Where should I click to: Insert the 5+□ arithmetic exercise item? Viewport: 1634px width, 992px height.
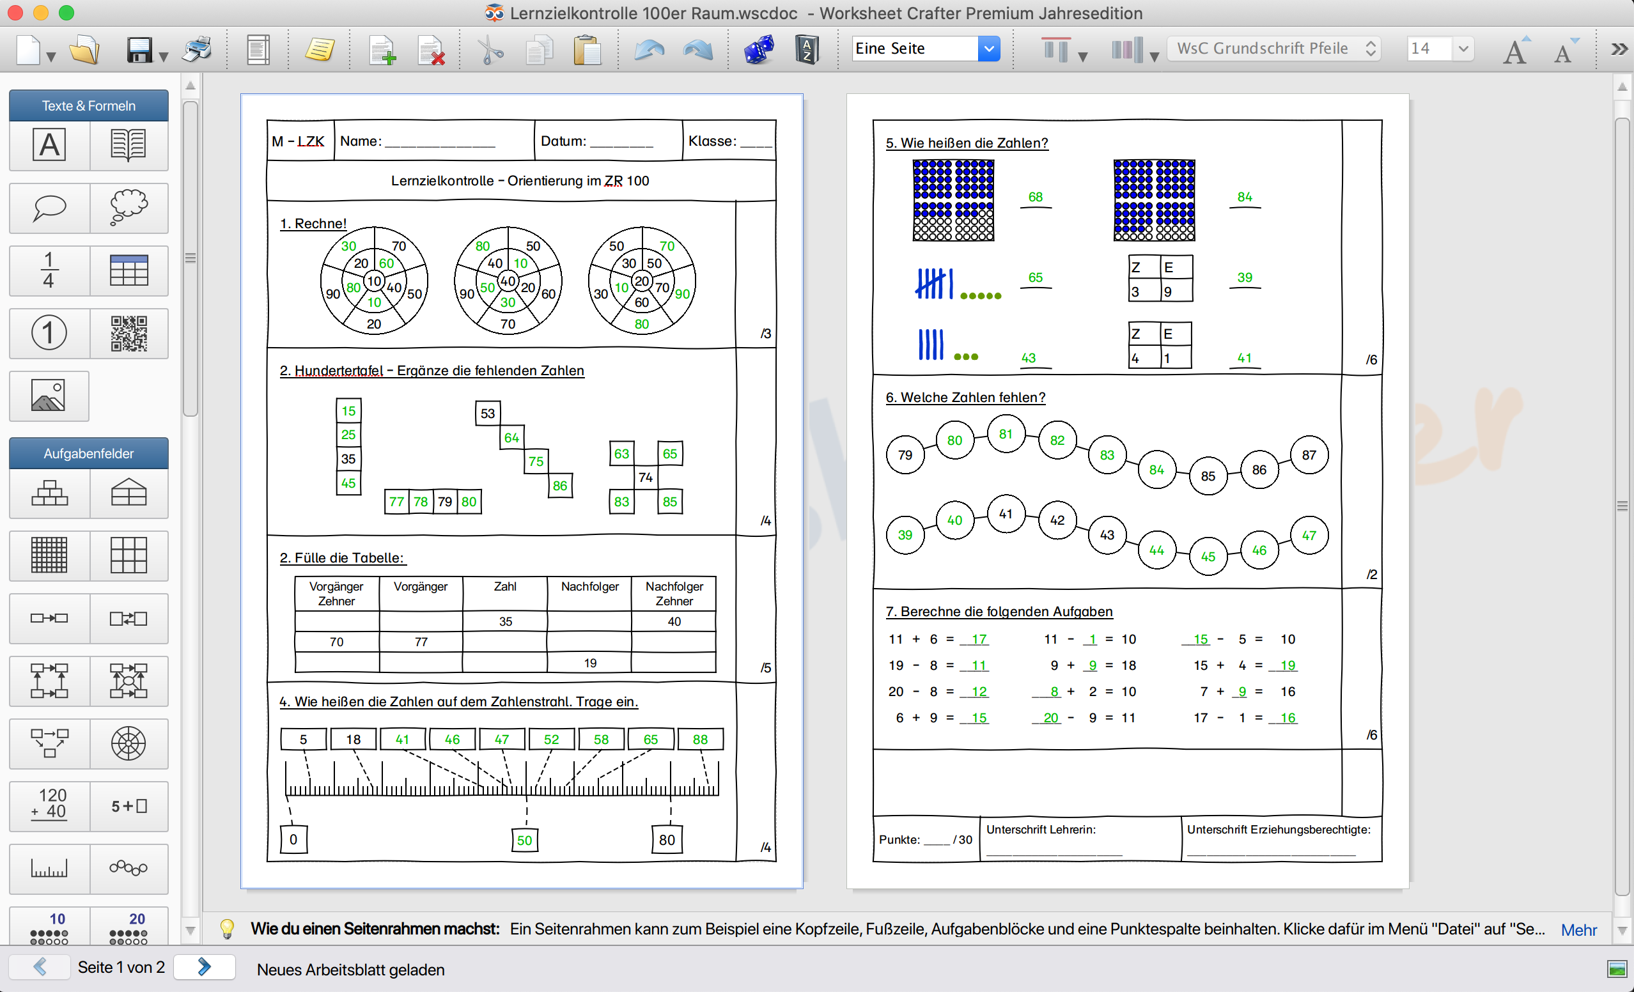click(128, 807)
